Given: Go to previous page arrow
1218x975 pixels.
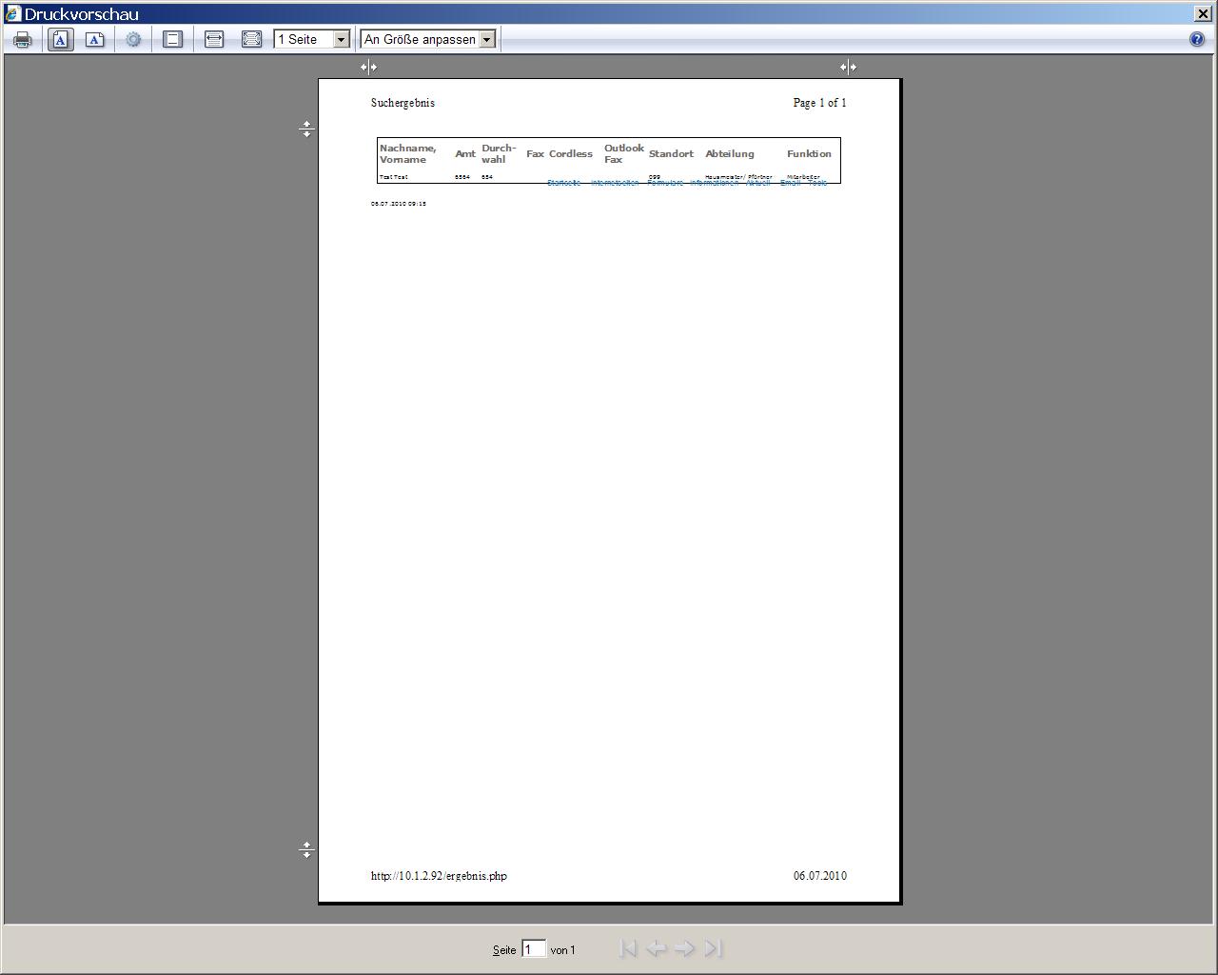Looking at the screenshot, I should pyautogui.click(x=656, y=948).
